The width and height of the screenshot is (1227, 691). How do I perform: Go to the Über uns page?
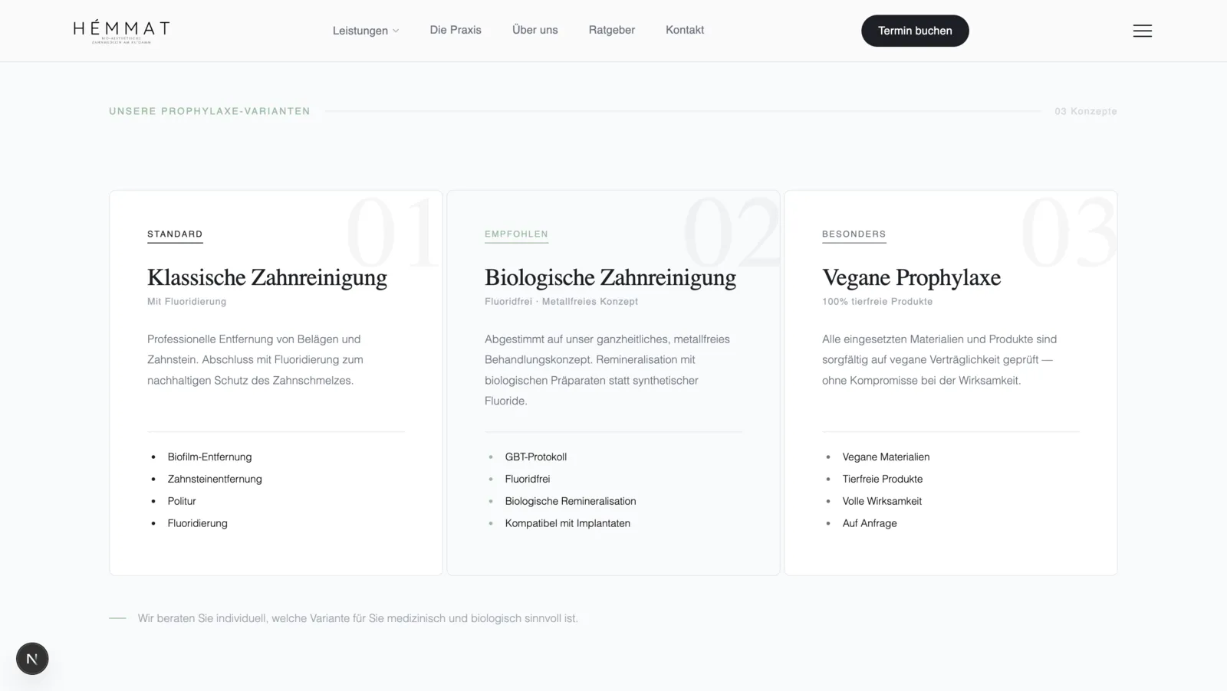pyautogui.click(x=535, y=30)
